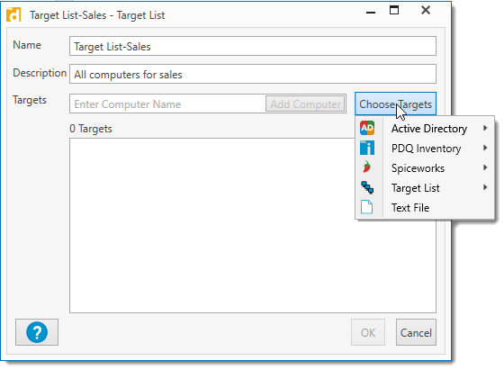
Task: Open the Choose Targets dropdown
Action: point(395,104)
